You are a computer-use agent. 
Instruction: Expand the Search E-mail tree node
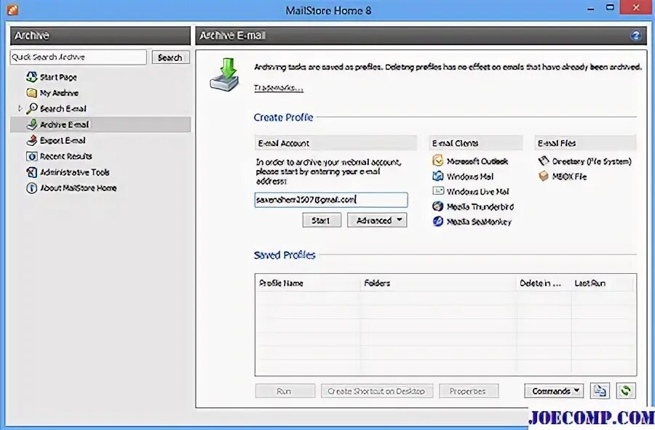pyautogui.click(x=20, y=108)
